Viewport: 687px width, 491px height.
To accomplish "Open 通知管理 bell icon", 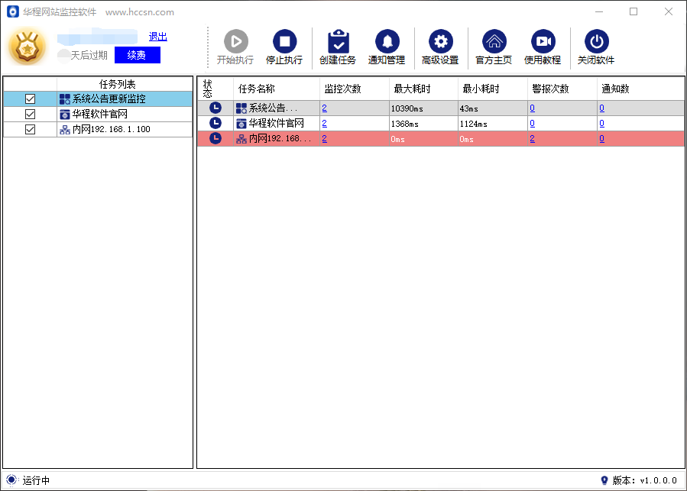I will 387,42.
